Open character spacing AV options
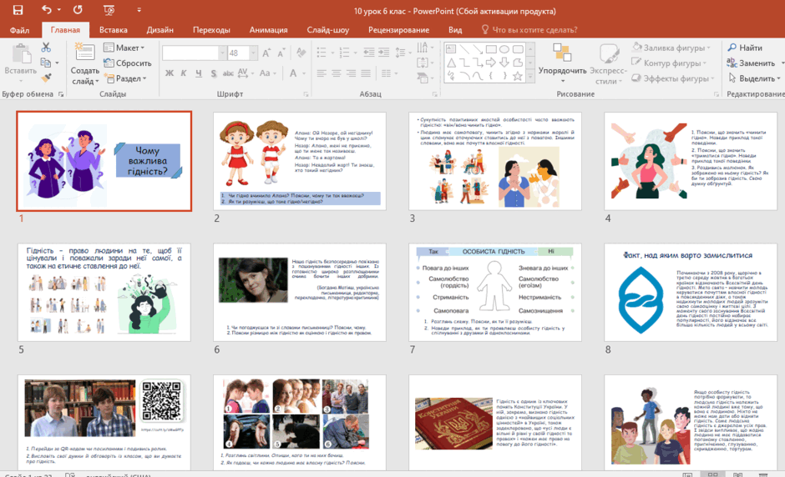Image resolution: width=785 pixels, height=477 pixels. 245,73
